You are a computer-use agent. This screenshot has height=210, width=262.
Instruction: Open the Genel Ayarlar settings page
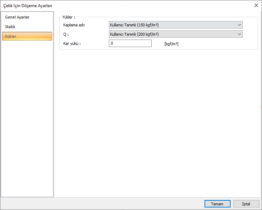[x=17, y=17]
